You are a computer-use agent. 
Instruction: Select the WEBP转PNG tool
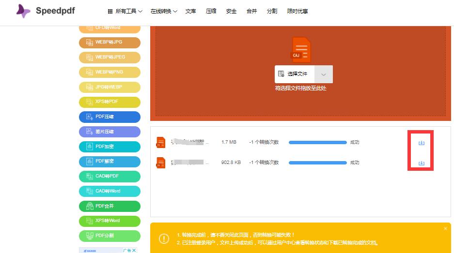tap(110, 72)
